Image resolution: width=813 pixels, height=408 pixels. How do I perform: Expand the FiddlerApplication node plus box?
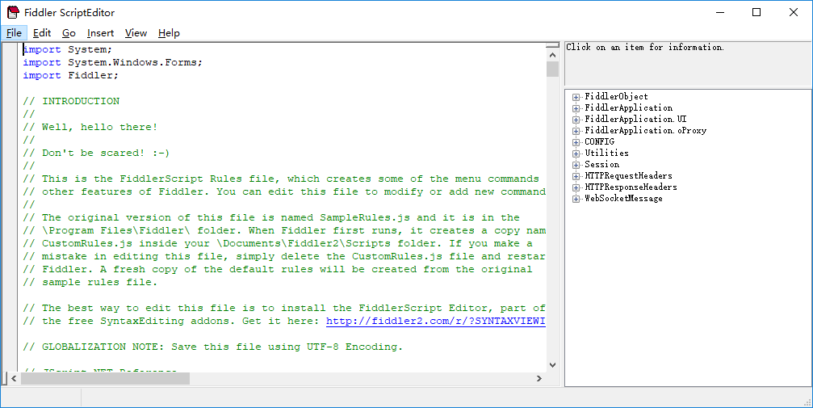point(576,108)
